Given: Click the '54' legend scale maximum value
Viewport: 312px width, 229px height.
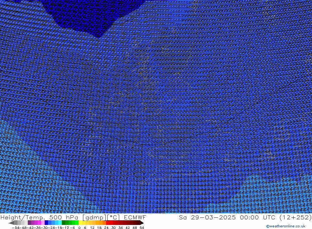Looking at the screenshot, I should coord(142,228).
